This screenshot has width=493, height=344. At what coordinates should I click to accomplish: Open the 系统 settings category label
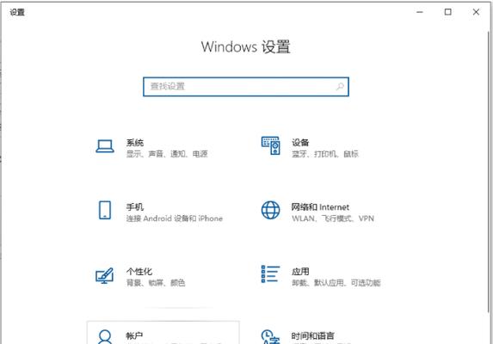point(135,143)
